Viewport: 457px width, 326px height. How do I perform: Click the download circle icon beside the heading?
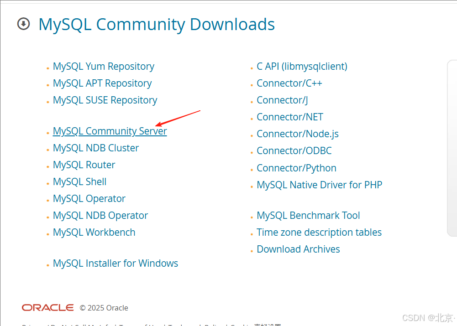coord(24,24)
